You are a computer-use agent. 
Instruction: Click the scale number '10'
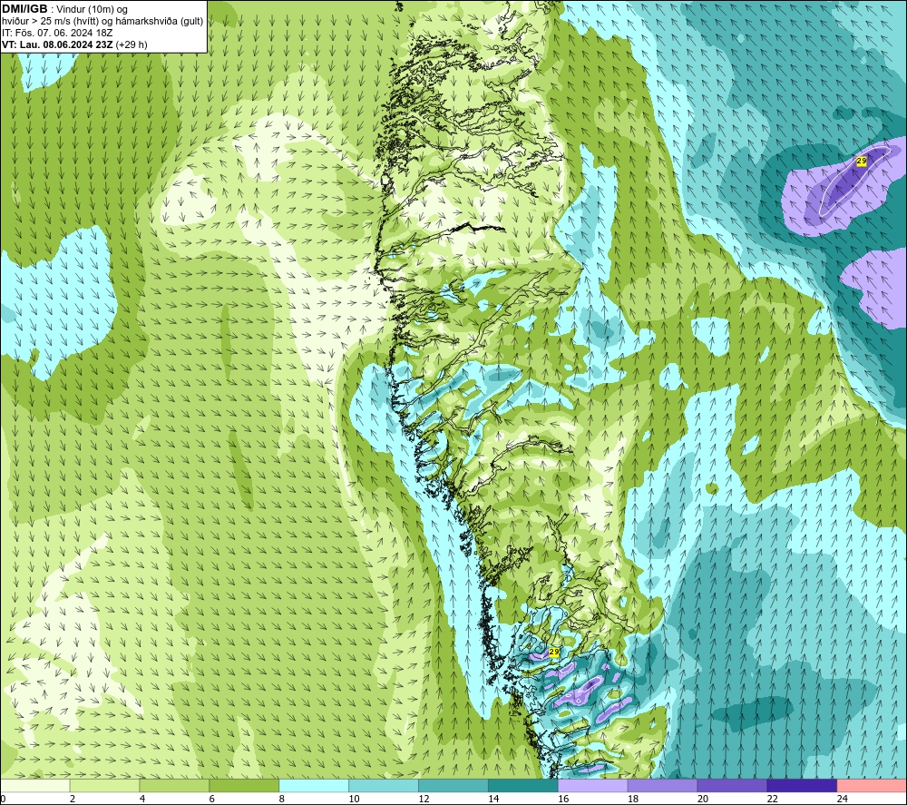[x=354, y=799]
